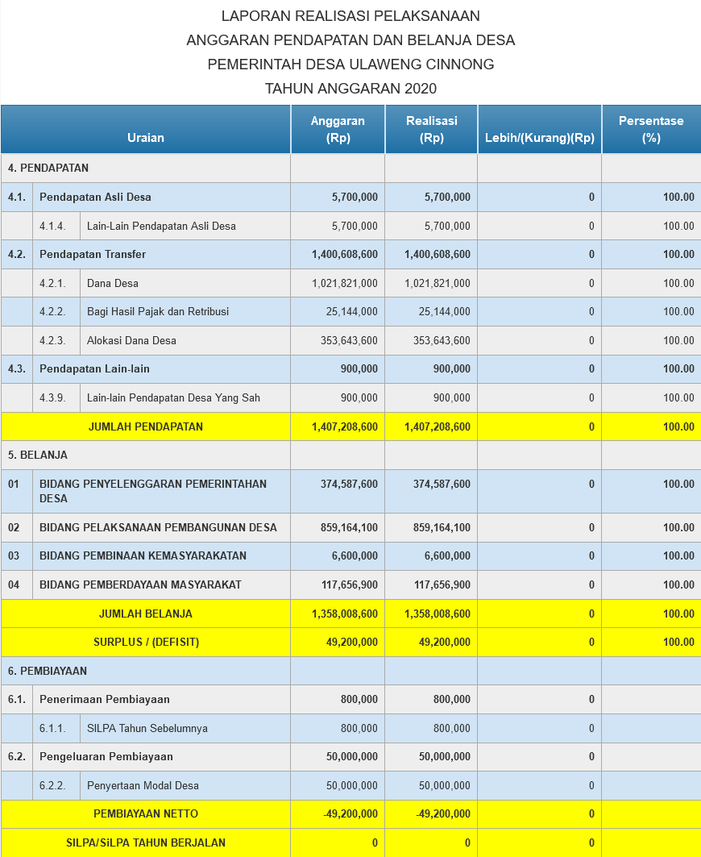Screen dimensions: 701x857
Task: Click Persentase 100.00 in JUMLAH BELANJA row
Action: [x=678, y=614]
